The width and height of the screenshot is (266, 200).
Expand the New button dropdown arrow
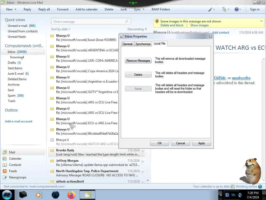(x=15, y=9)
